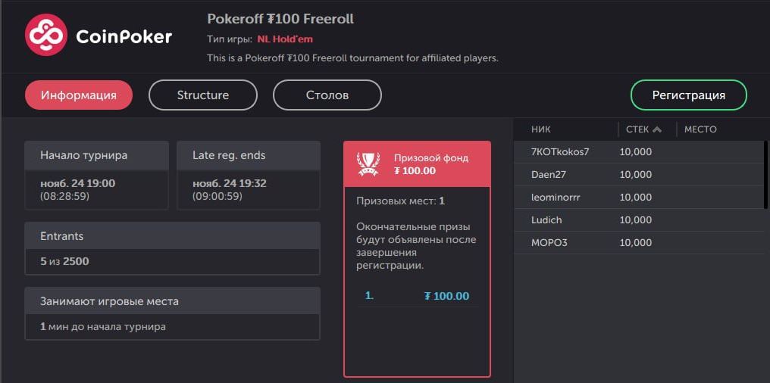Select player Daen27 row
Image resolution: width=770 pixels, height=383 pixels.
tap(549, 175)
